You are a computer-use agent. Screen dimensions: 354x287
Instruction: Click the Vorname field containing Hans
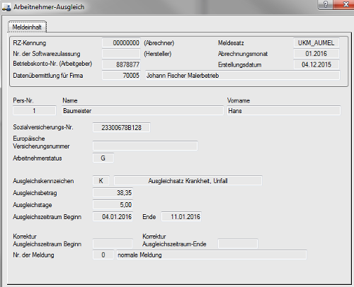tap(284, 111)
